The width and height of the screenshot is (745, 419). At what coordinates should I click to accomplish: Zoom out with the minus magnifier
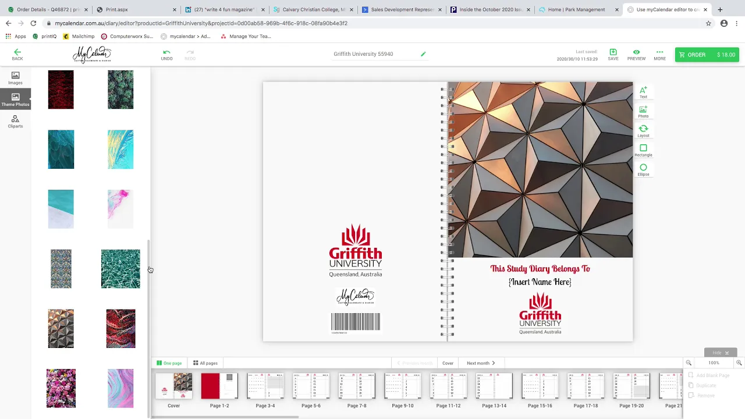689,363
